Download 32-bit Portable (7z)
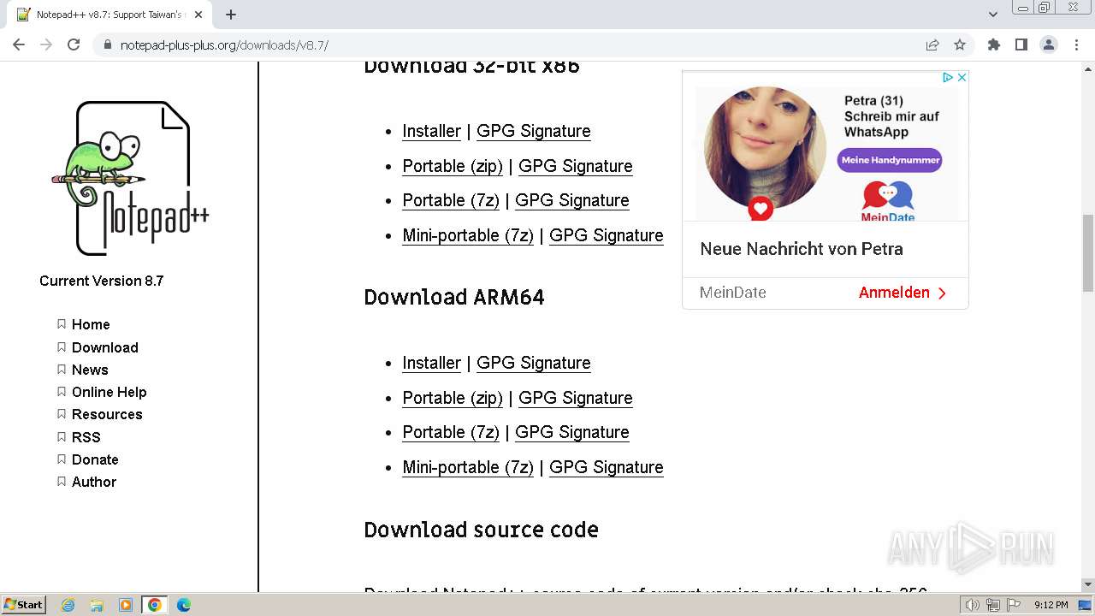1095x616 pixels. click(451, 200)
